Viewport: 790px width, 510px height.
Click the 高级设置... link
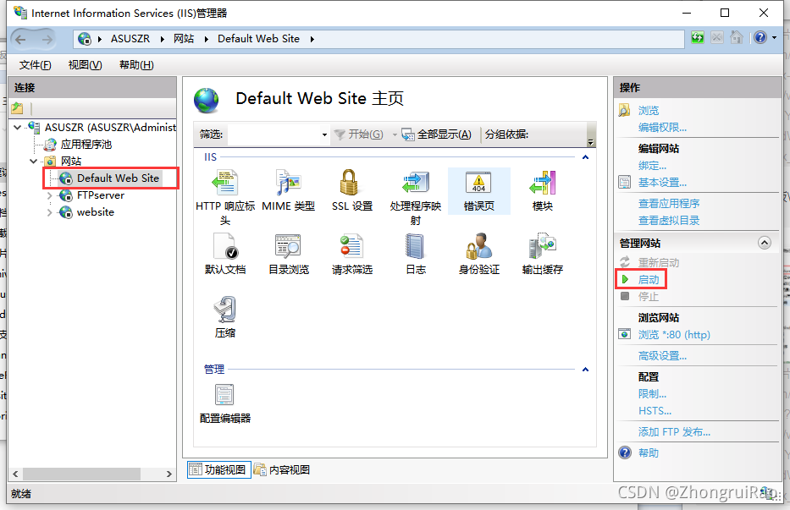pos(662,356)
